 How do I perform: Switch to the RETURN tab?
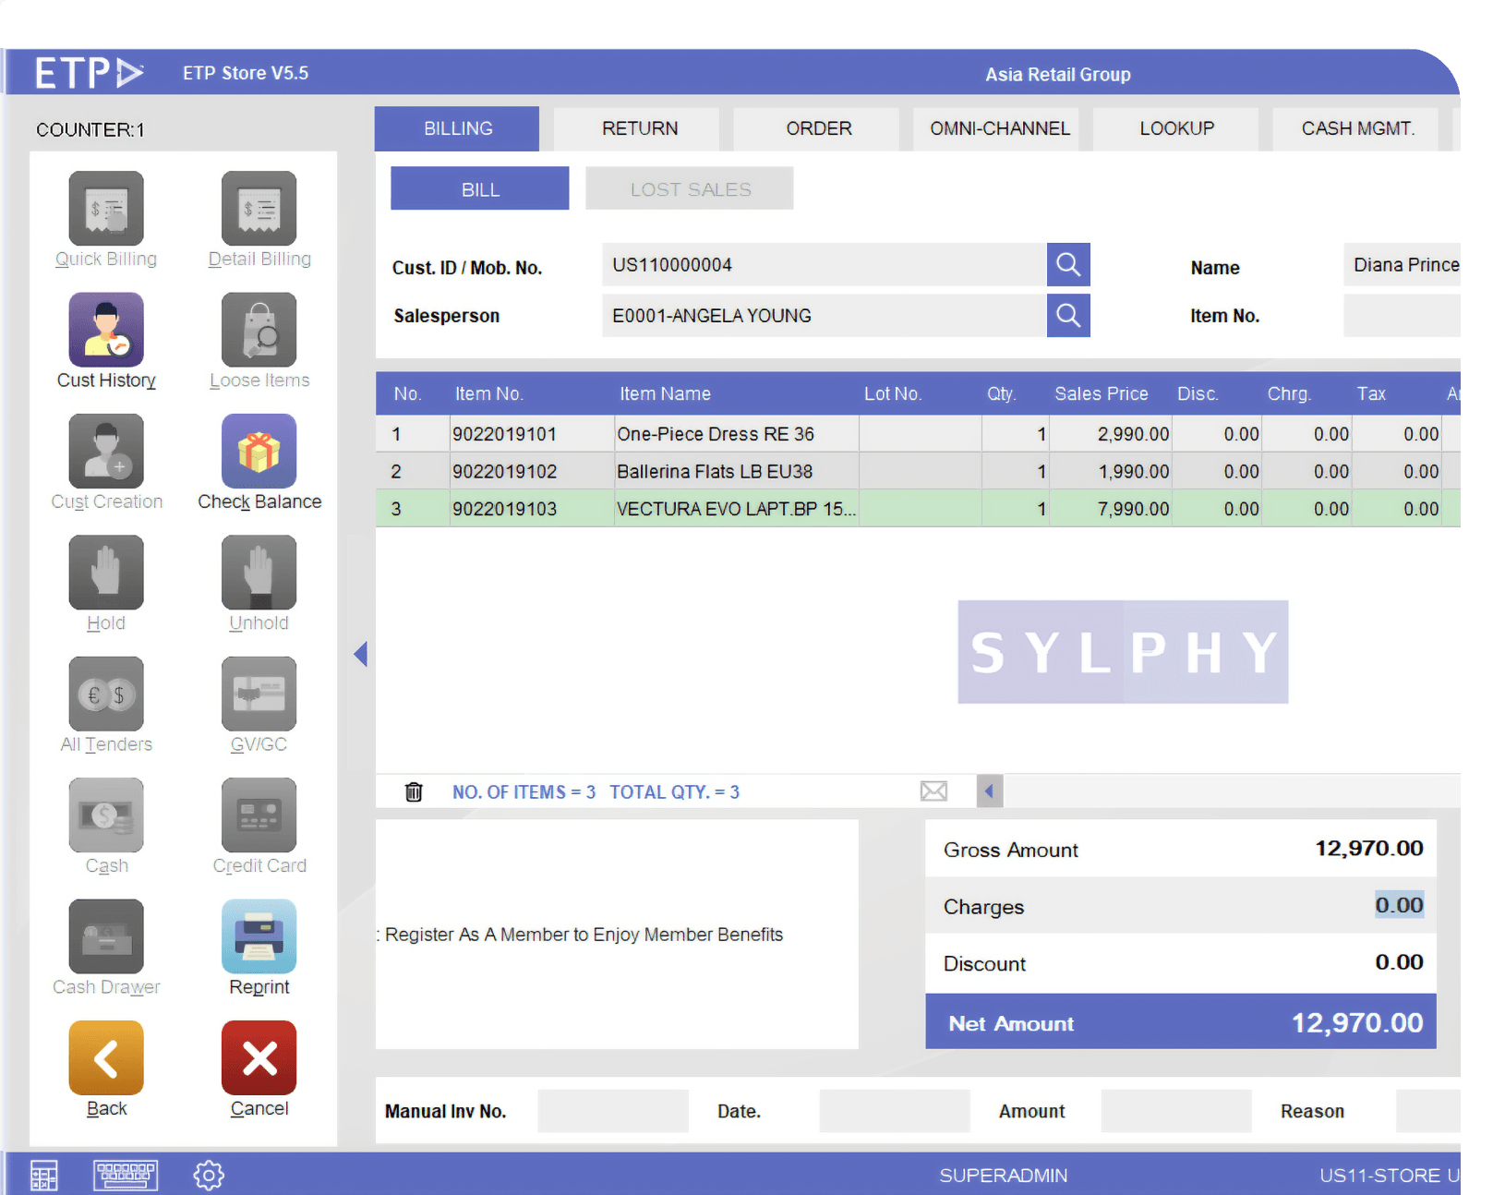(x=639, y=128)
